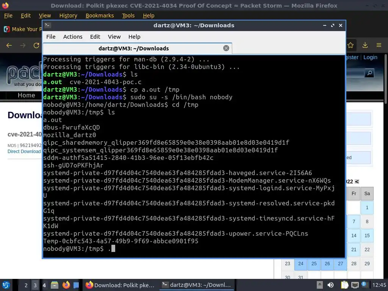The image size is (388, 291).
Task: Open the volume control in tray
Action: pos(330,285)
